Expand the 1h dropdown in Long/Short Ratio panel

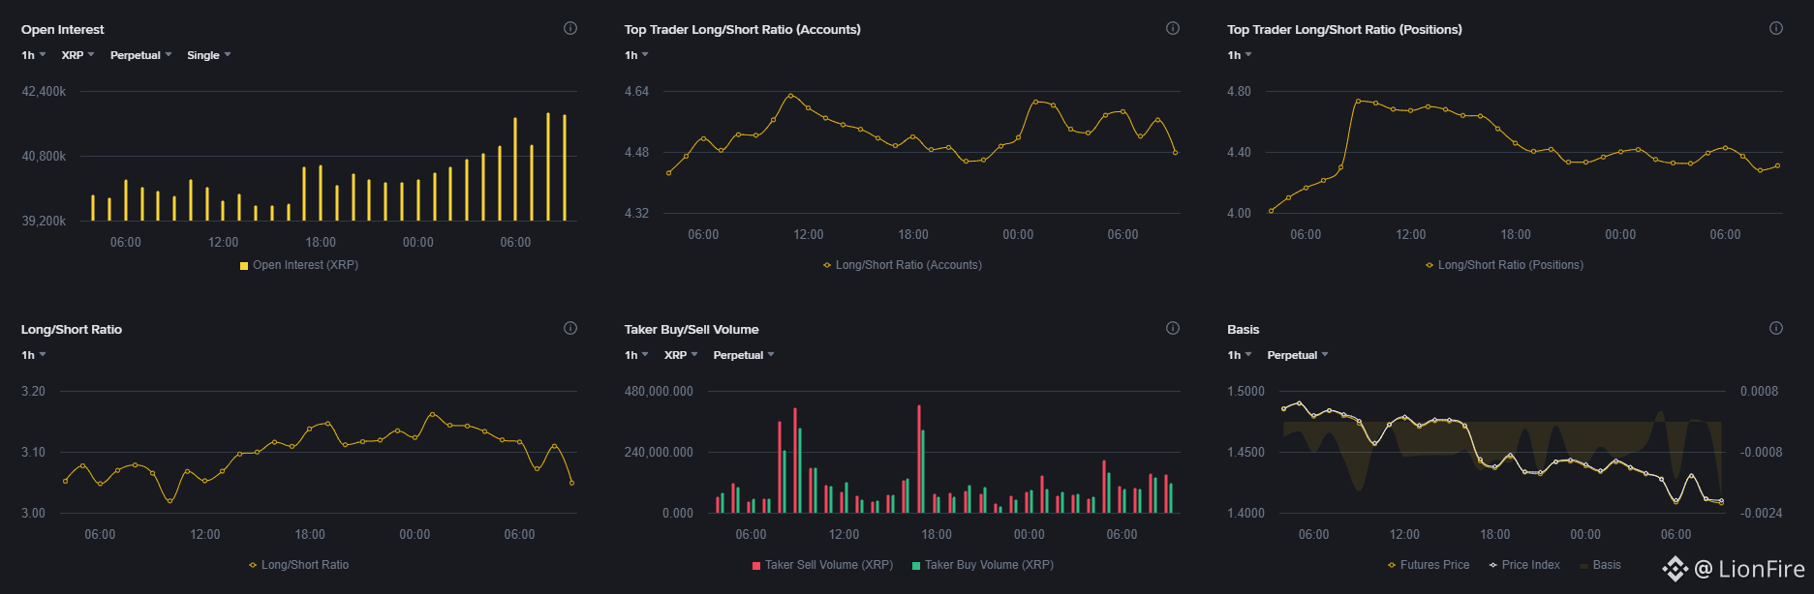pos(34,355)
